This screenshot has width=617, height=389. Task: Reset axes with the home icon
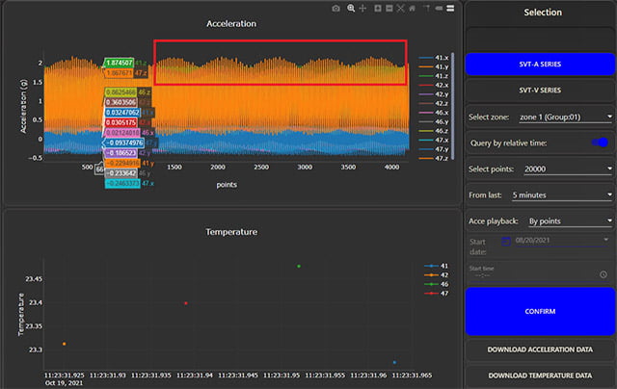(x=413, y=8)
